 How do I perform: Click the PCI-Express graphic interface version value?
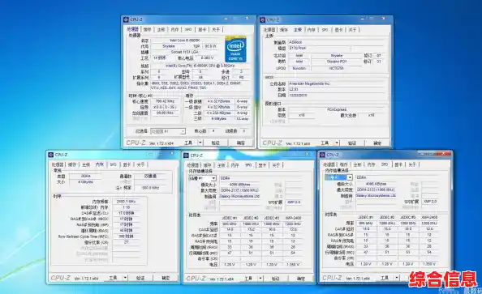click(337, 109)
